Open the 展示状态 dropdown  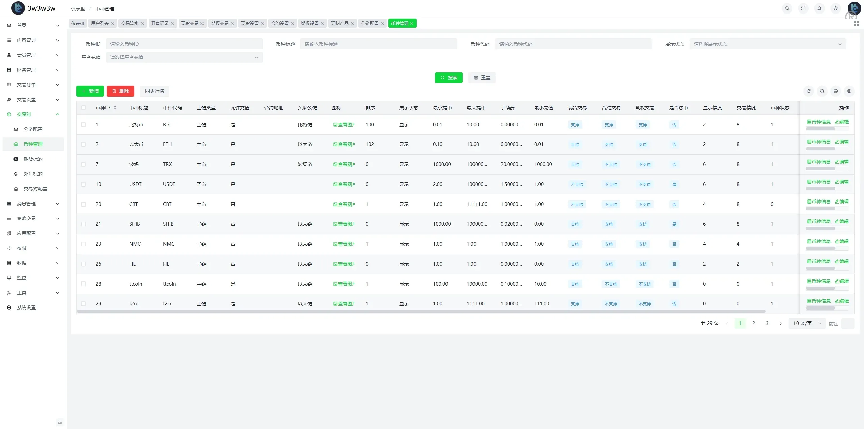(x=767, y=44)
